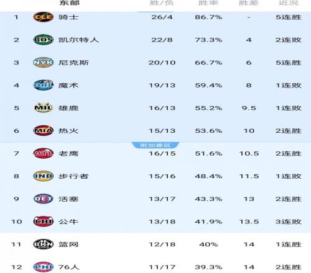This screenshot has width=311, height=273.
Task: Open the Celtics BOS team logo
Action: (44, 40)
